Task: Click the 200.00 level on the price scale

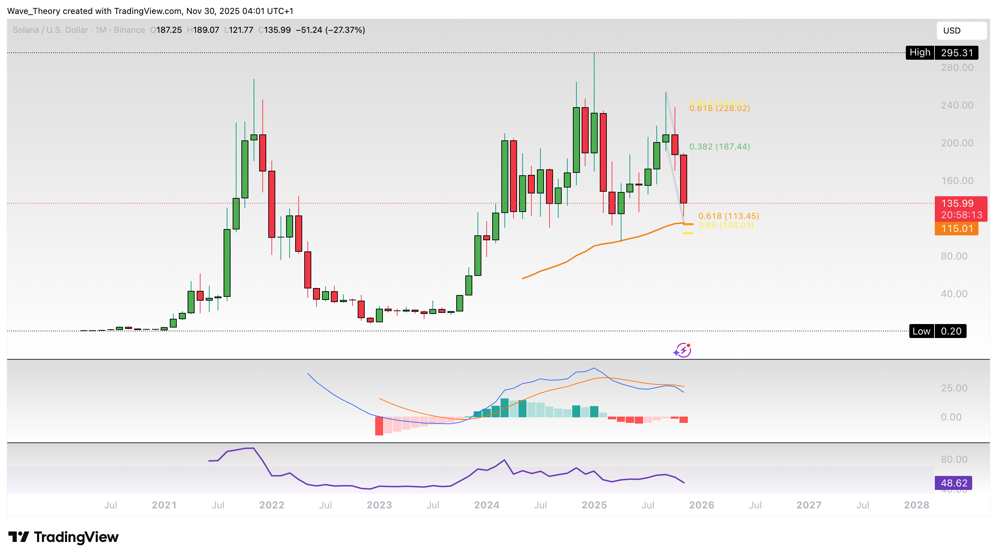Action: (957, 143)
